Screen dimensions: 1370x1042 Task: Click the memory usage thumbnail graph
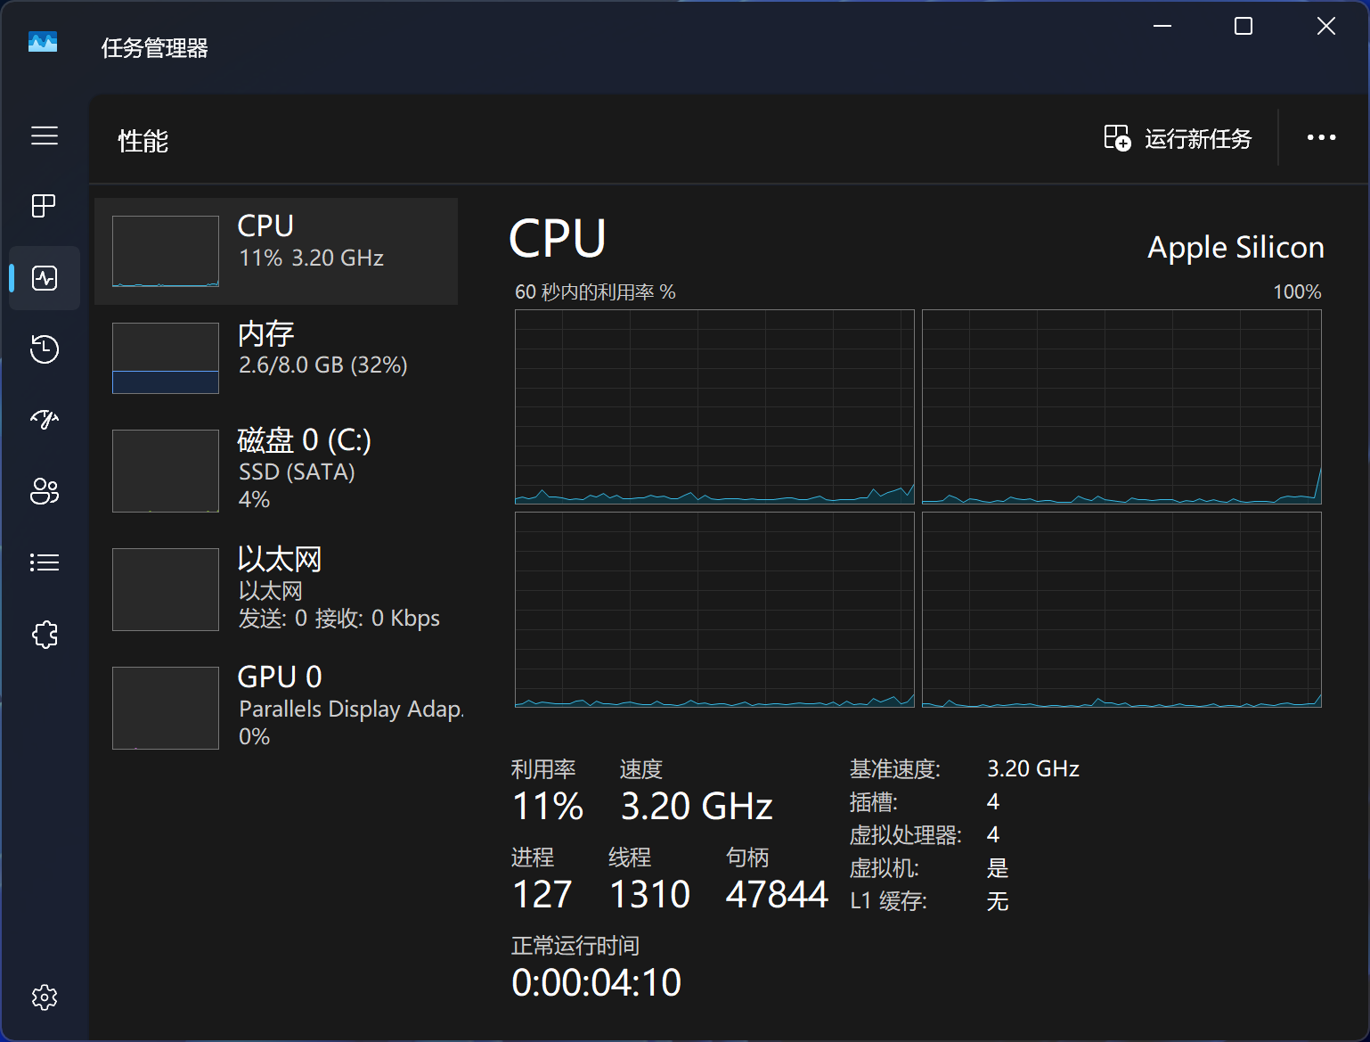point(166,358)
